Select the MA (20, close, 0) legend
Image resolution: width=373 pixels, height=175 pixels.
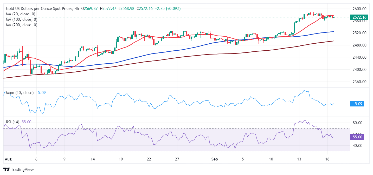21,14
